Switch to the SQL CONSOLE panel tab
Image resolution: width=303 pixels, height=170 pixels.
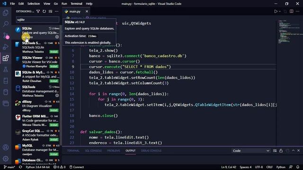pyautogui.click(x=93, y=151)
